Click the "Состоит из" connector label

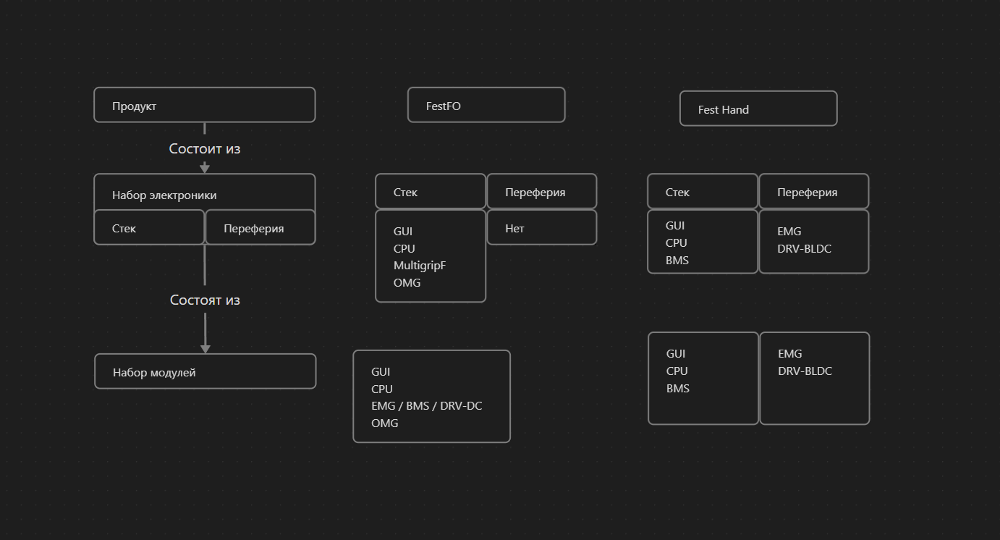tap(205, 149)
